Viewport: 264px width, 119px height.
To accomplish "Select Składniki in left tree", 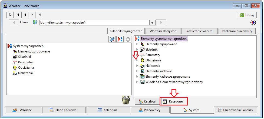I will click(24, 57).
